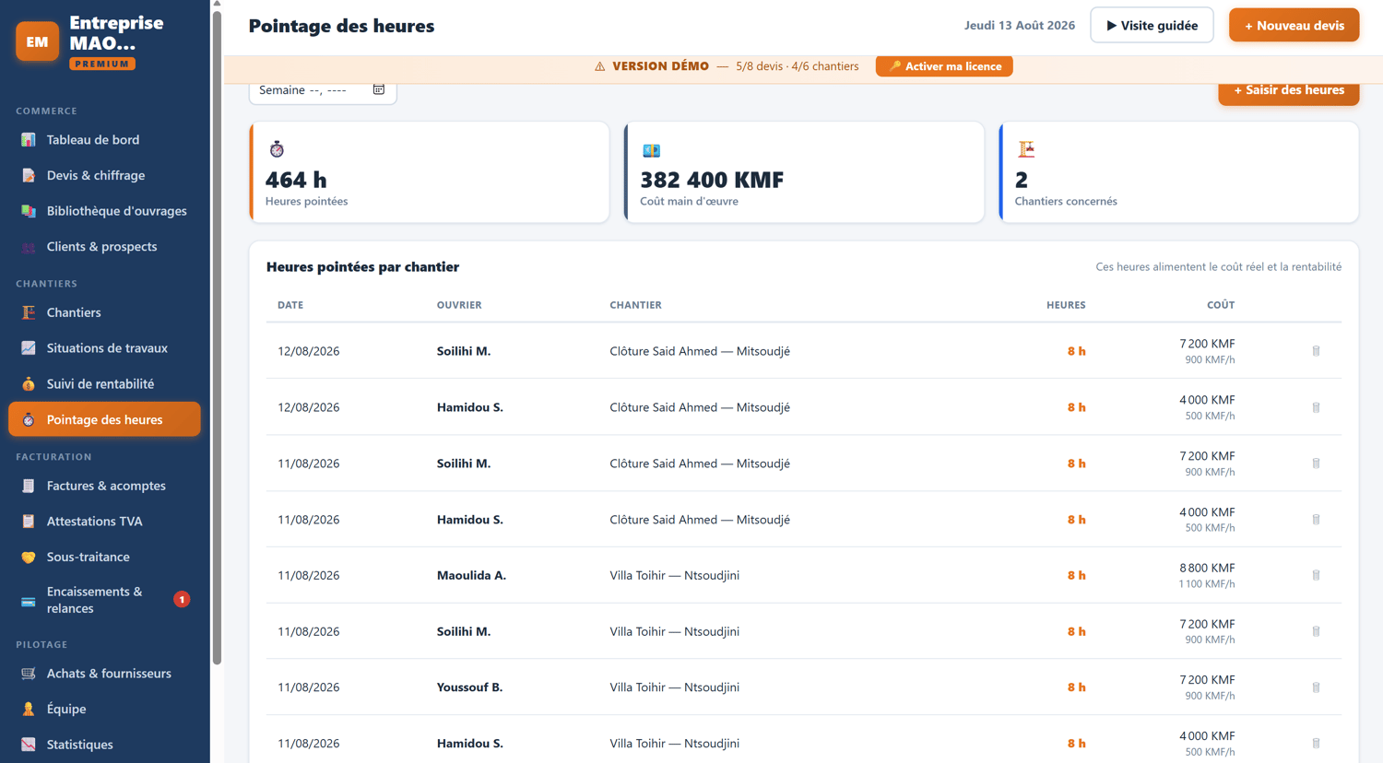Click the Situations de travaux chart icon
Screen dimensions: 1383x763
coord(29,348)
